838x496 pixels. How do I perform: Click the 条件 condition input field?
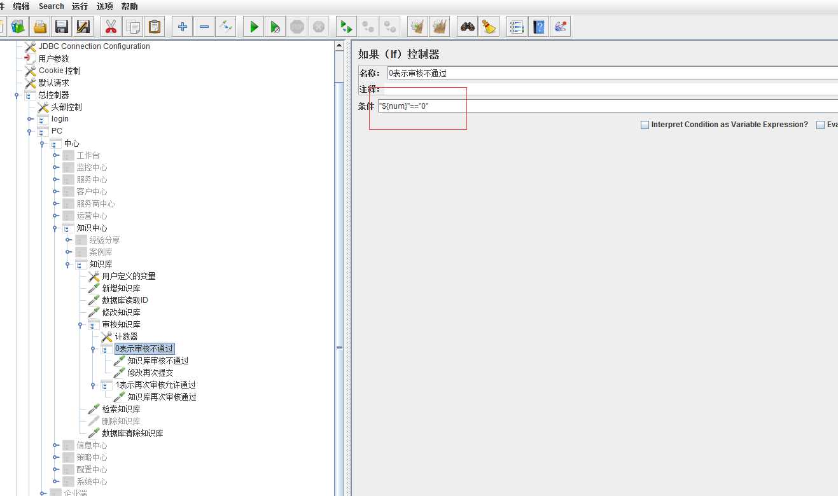[608, 106]
